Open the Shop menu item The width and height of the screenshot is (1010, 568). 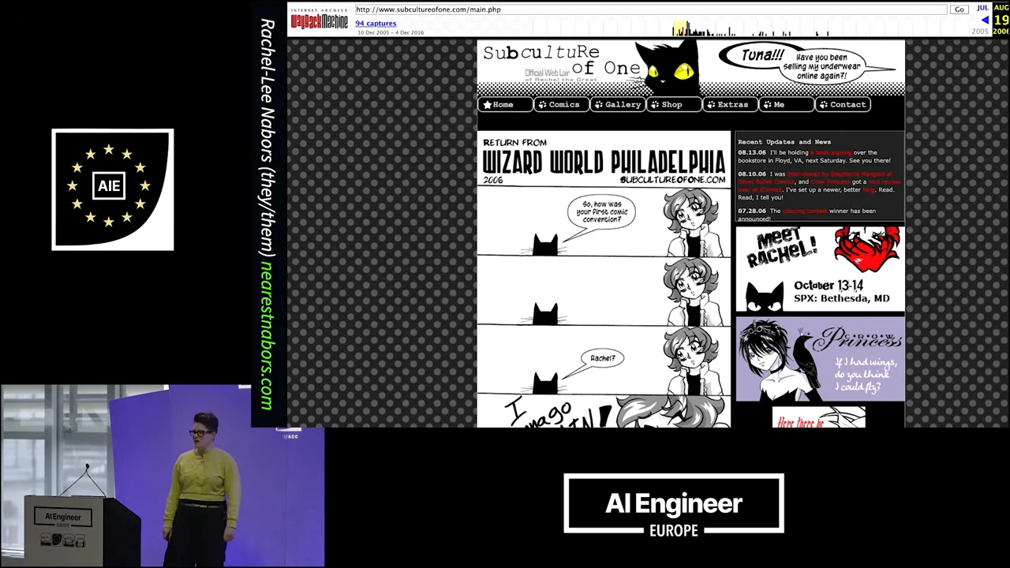pos(674,104)
